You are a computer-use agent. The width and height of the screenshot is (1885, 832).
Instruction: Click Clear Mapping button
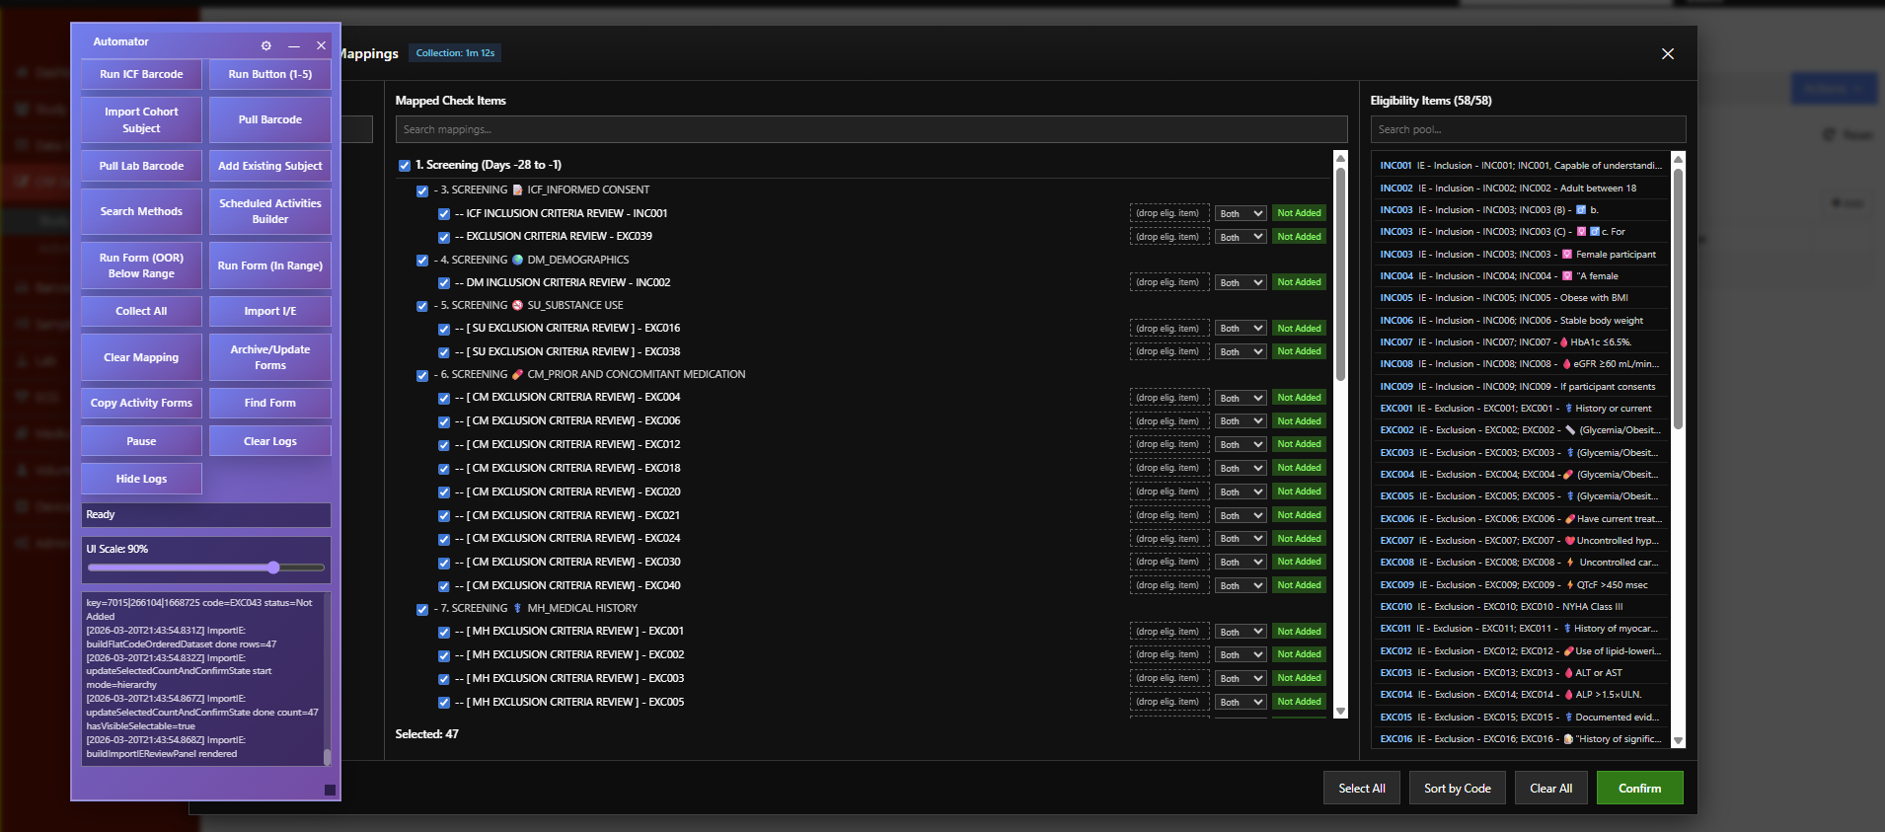point(141,357)
